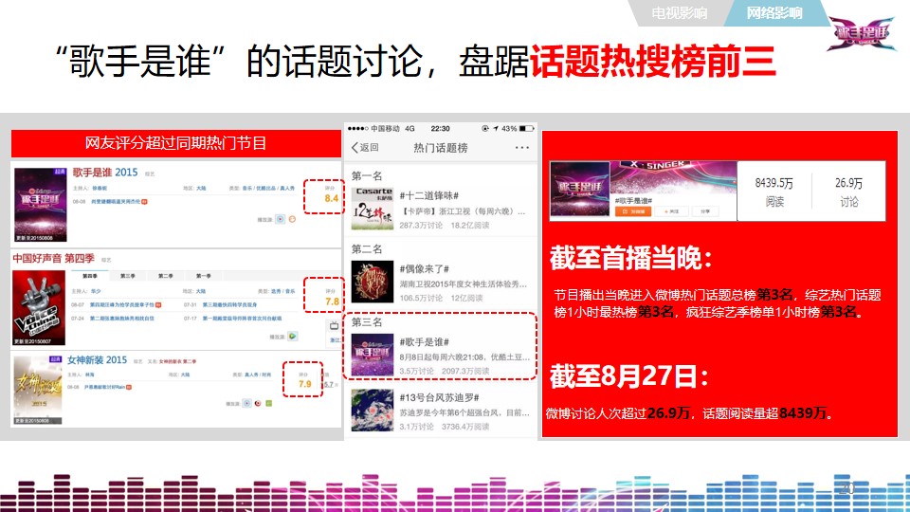910x512 pixels.
Task: Click the 第三名 rank label
Action: coord(367,321)
